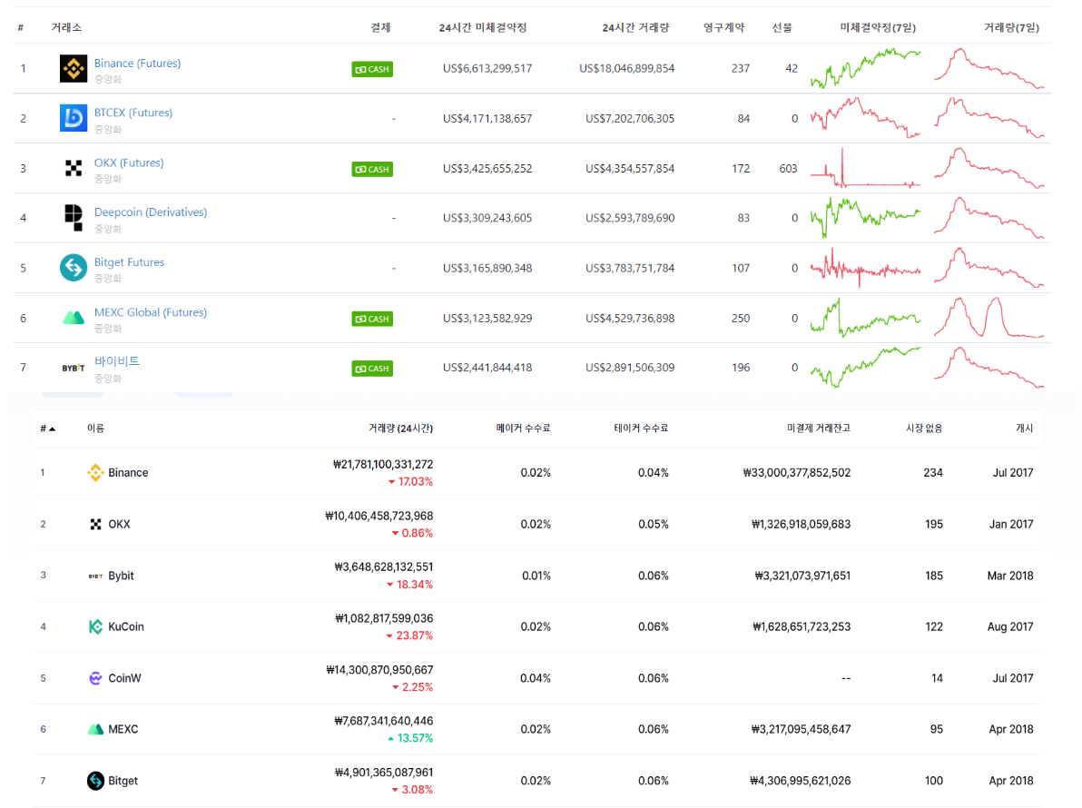Image resolution: width=1082 pixels, height=808 pixels.
Task: Click the Binance (Futures) logo icon
Action: pyautogui.click(x=74, y=68)
